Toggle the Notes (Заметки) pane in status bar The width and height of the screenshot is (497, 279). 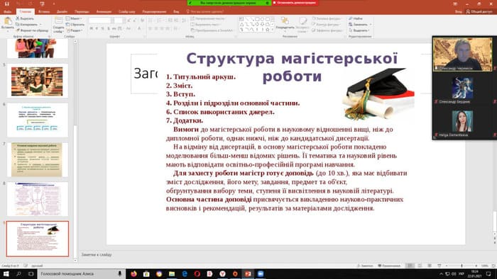tap(364, 266)
